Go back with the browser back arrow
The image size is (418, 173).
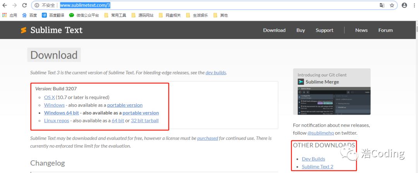click(5, 5)
